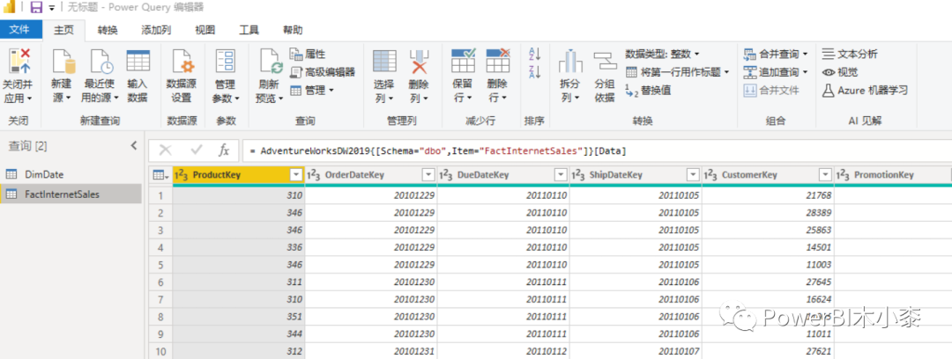Screen dimensions: 952x359
Task: Change ShipDateKey column data type icon
Action: (578, 175)
